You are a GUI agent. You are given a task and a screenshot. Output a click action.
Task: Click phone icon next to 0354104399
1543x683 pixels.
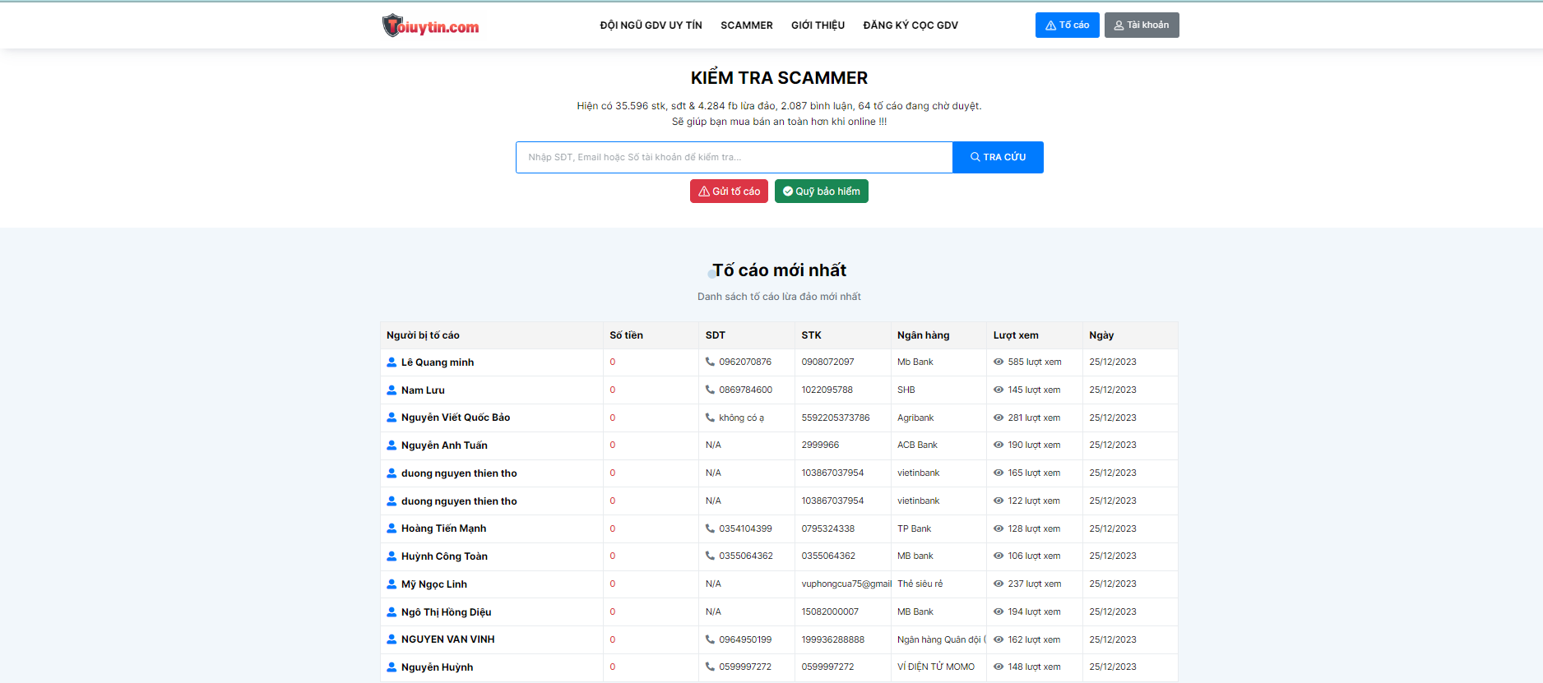[710, 528]
